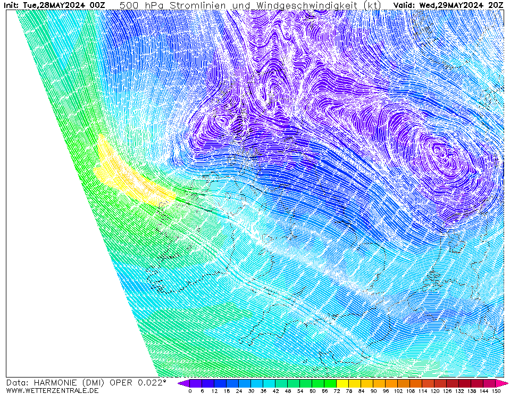Click the legend value '0'
Viewport: 510px width, 394px height.
190,391
